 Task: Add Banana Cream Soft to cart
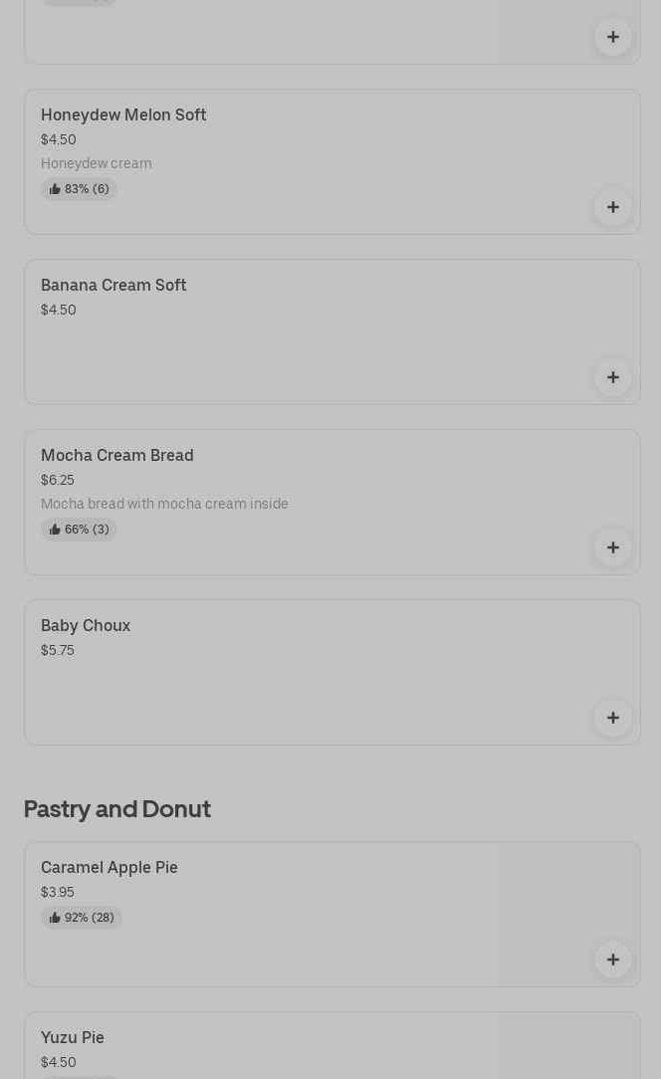coord(612,377)
